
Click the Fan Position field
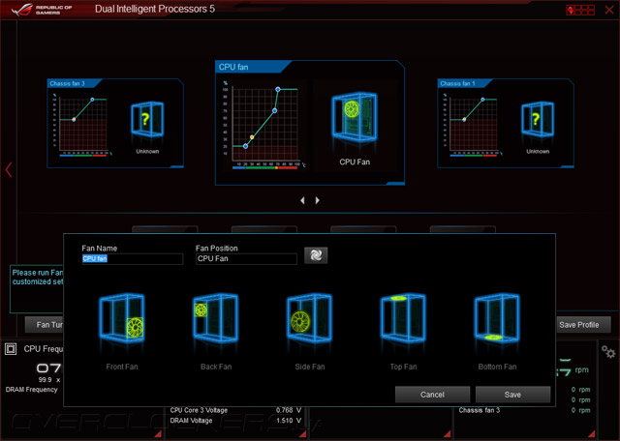(x=246, y=259)
